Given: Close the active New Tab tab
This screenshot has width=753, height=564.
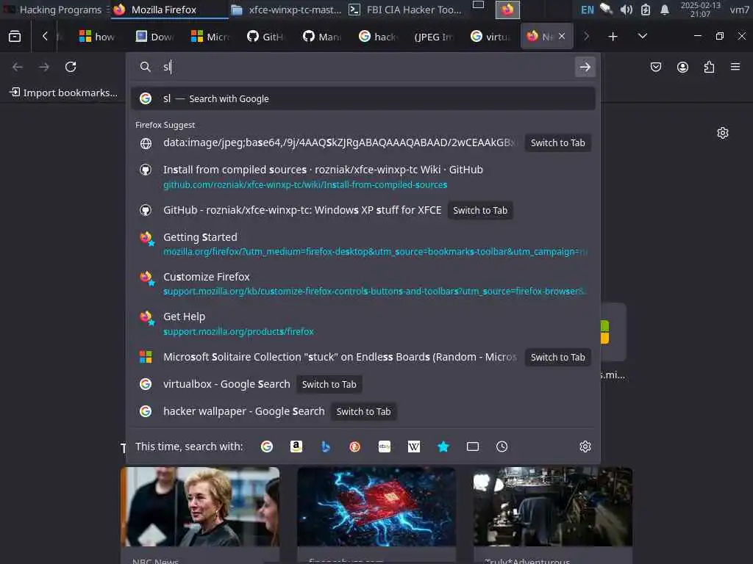Looking at the screenshot, I should (562, 36).
